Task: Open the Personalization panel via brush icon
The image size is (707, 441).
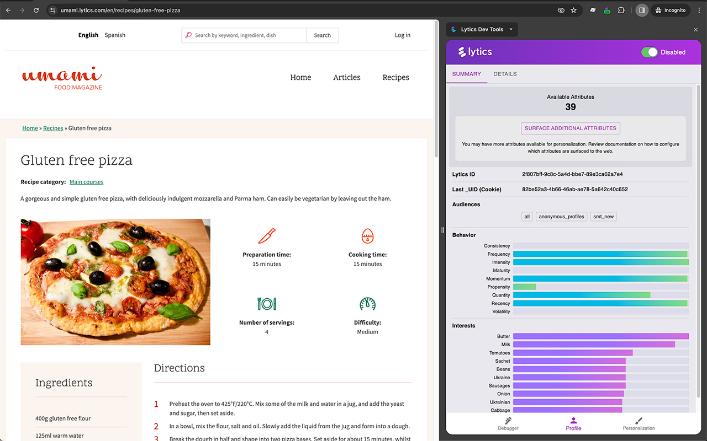Action: (x=639, y=421)
